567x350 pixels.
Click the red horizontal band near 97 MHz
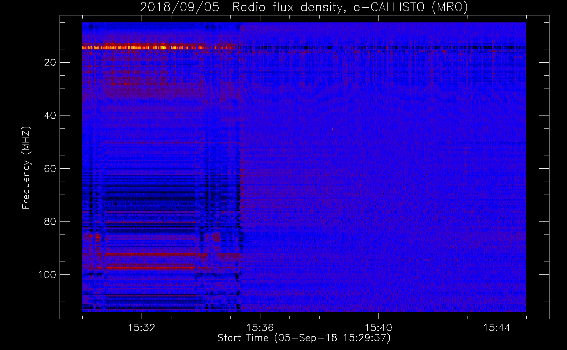tap(149, 267)
